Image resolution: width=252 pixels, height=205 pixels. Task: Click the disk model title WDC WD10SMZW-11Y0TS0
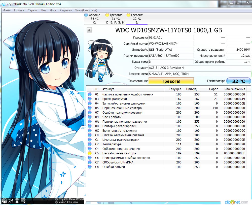[x=169, y=30]
